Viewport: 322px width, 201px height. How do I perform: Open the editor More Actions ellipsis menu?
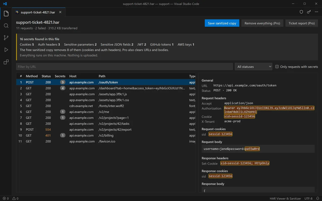pyautogui.click(x=316, y=12)
